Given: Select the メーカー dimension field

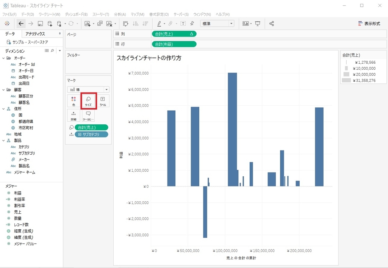Looking at the screenshot, I should coord(24,160).
